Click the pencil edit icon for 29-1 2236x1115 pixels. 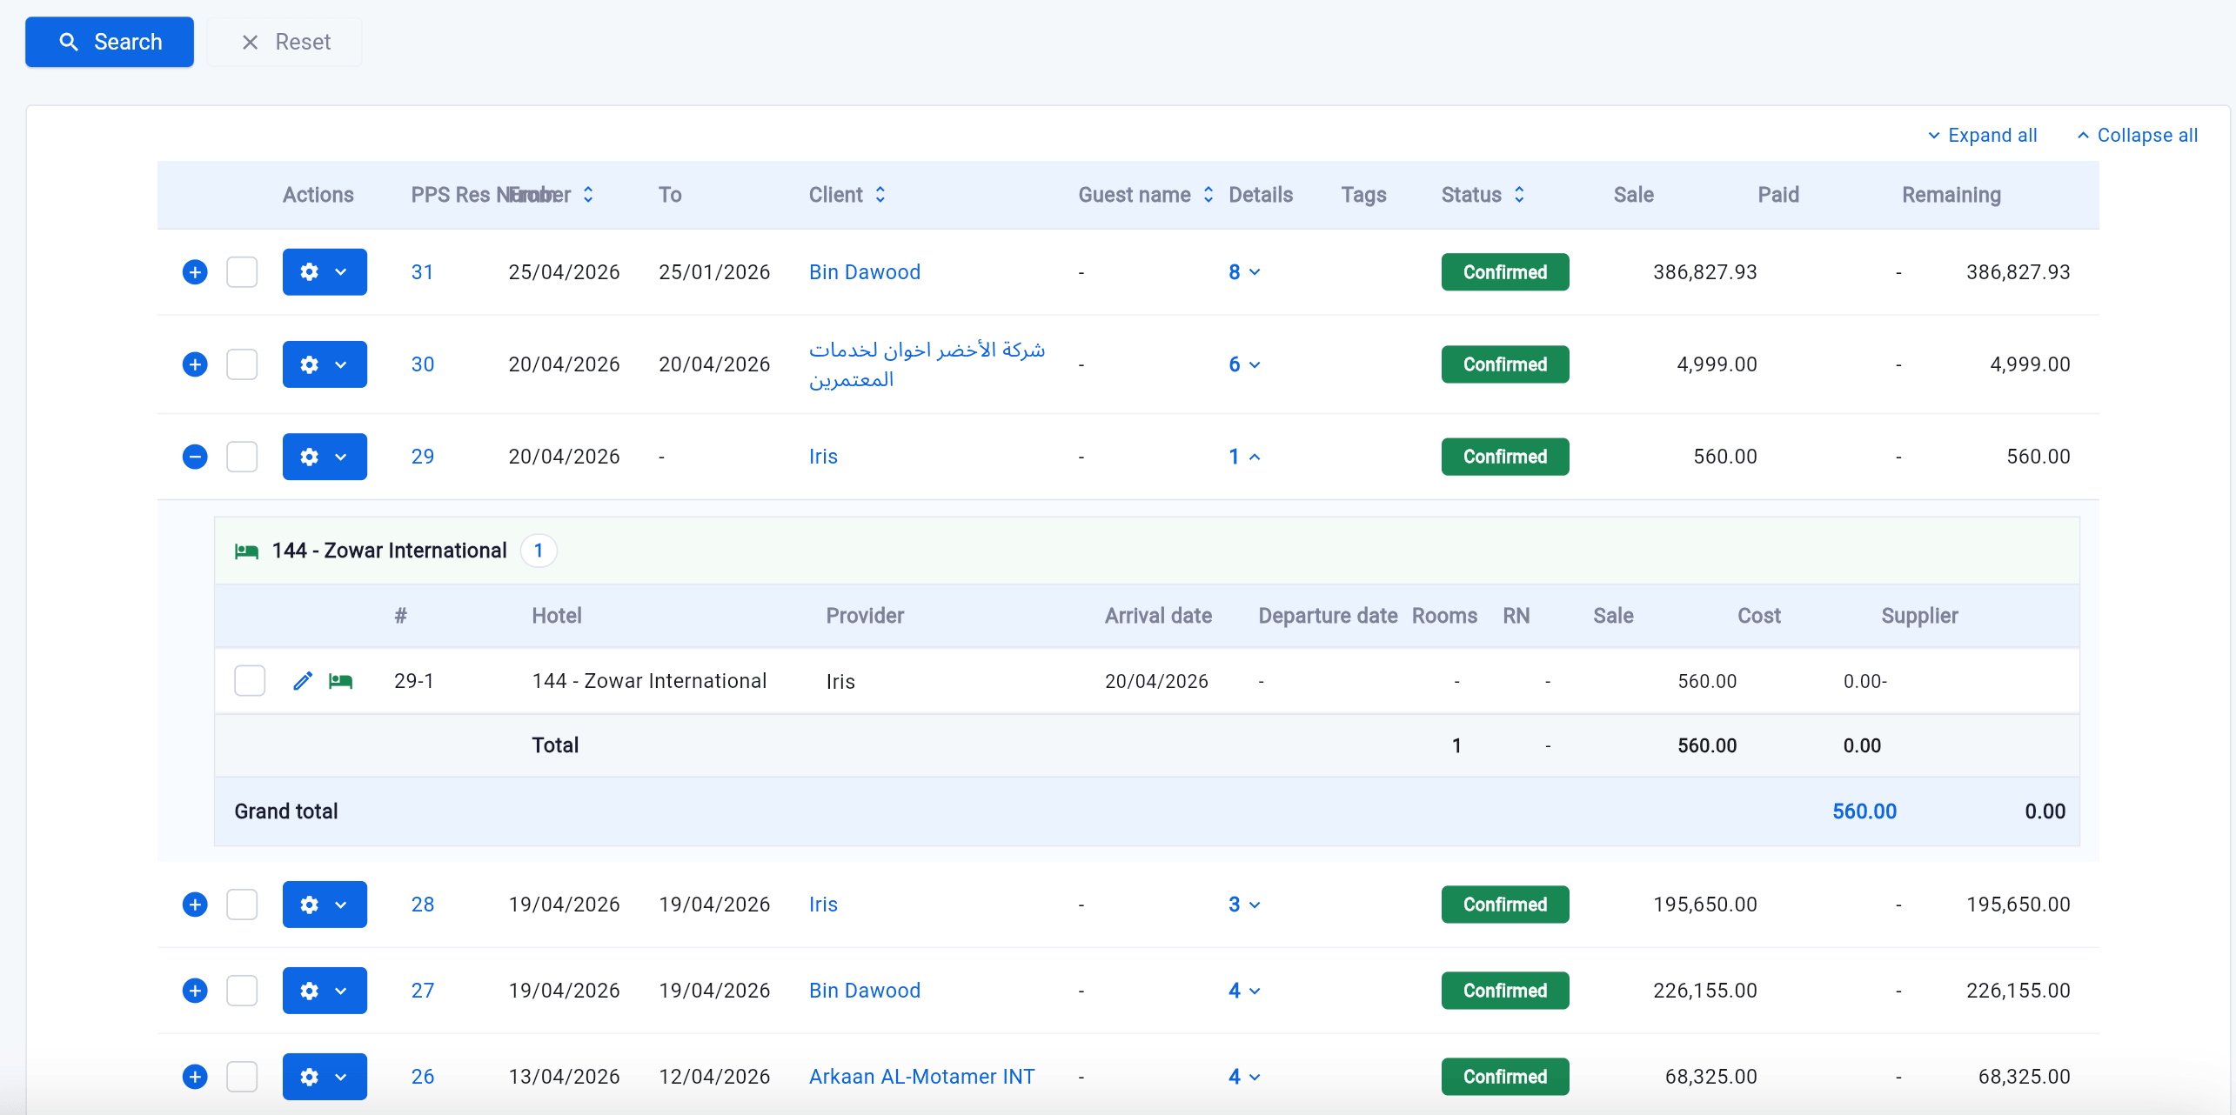pos(303,681)
